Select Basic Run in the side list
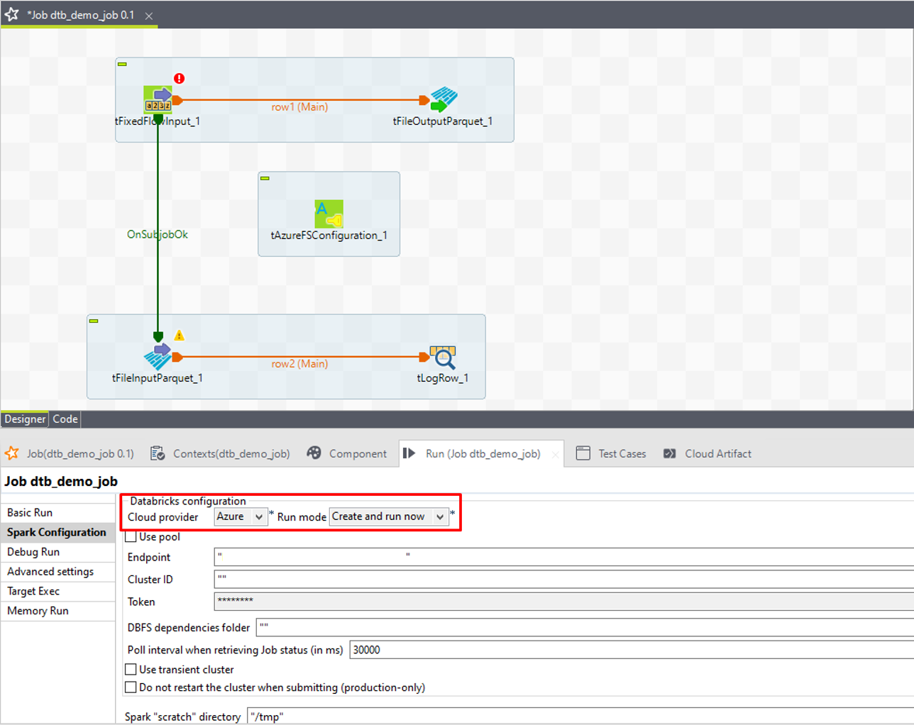 [58, 513]
